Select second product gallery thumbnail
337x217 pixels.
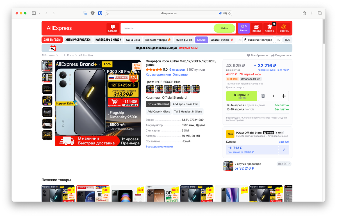[47, 77]
